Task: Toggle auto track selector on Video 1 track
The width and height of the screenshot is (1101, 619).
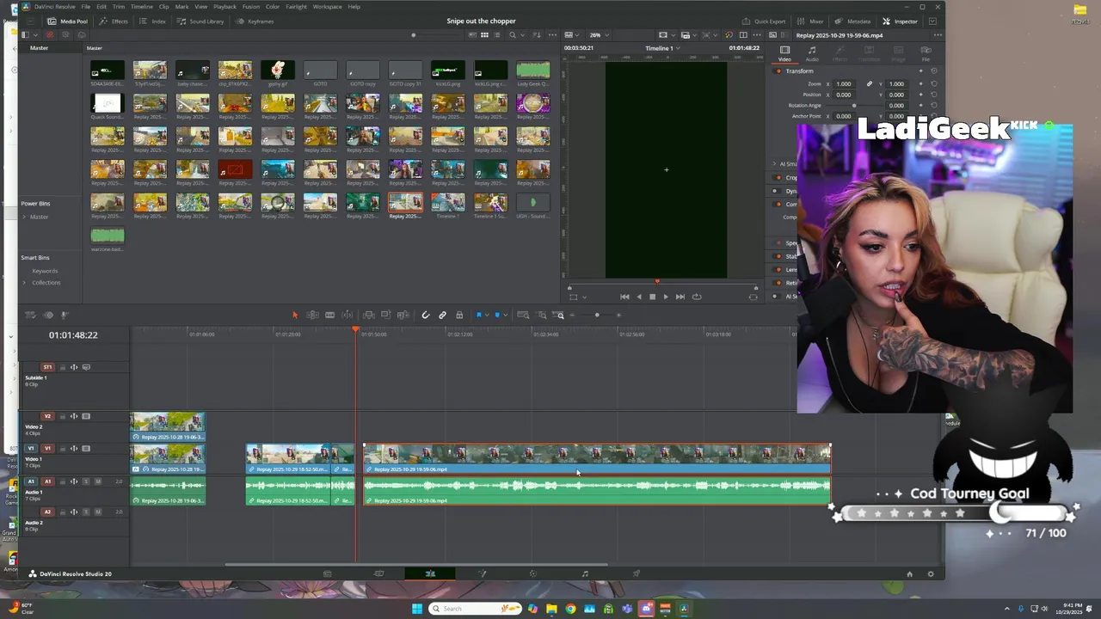Action: pos(74,449)
